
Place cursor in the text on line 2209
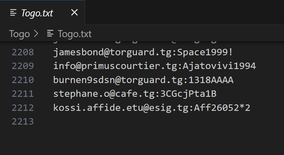[154, 66]
